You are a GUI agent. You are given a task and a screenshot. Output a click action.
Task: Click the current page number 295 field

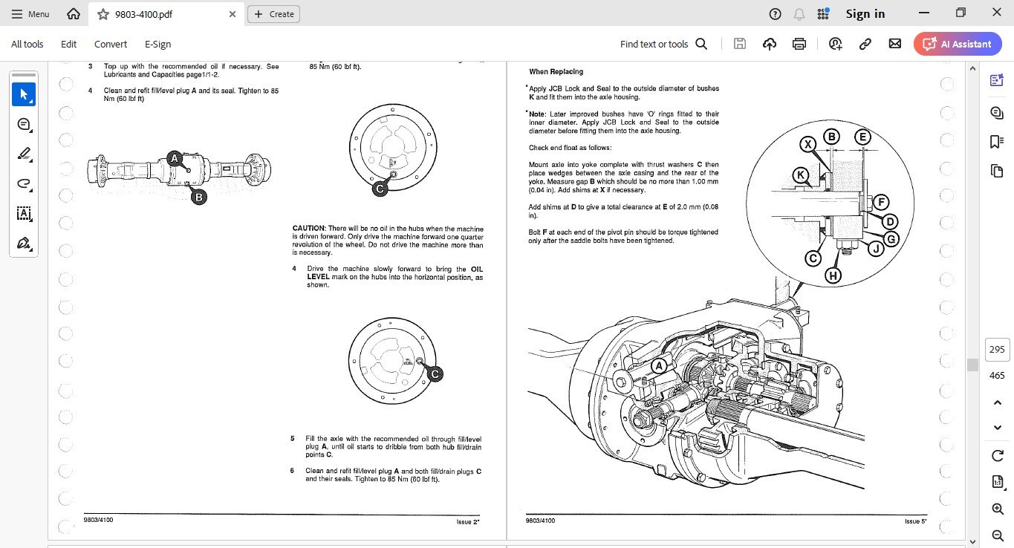point(997,350)
